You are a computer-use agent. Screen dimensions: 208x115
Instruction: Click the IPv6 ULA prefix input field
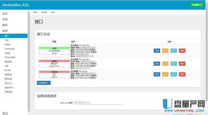pyautogui.click(x=99, y=103)
